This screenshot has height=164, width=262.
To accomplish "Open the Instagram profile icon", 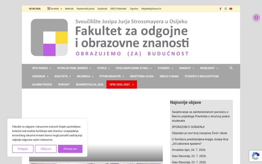I will pos(226,9).
